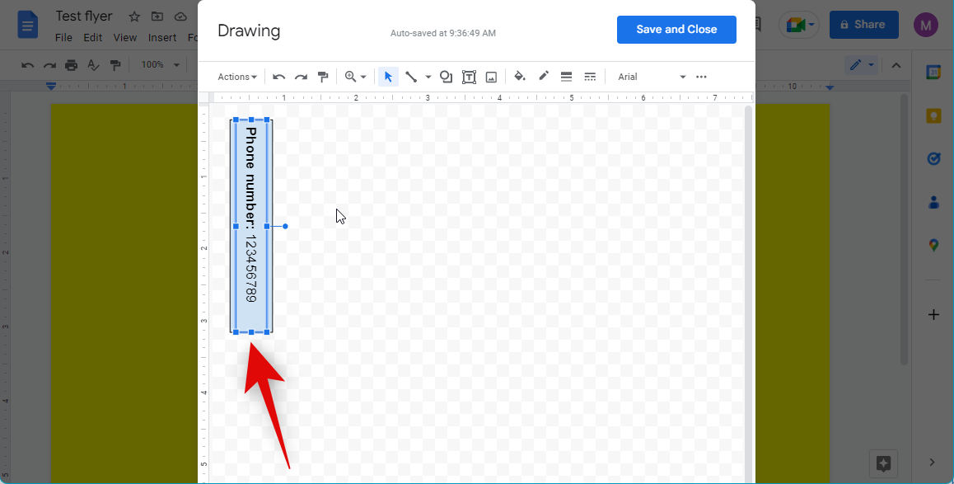Click the More options three-dot button

click(x=701, y=77)
